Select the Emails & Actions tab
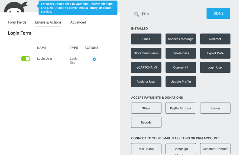The height and width of the screenshot is (155, 239). [x=48, y=22]
